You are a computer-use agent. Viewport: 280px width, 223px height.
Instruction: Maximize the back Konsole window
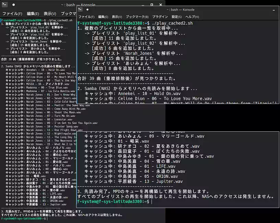152,5
